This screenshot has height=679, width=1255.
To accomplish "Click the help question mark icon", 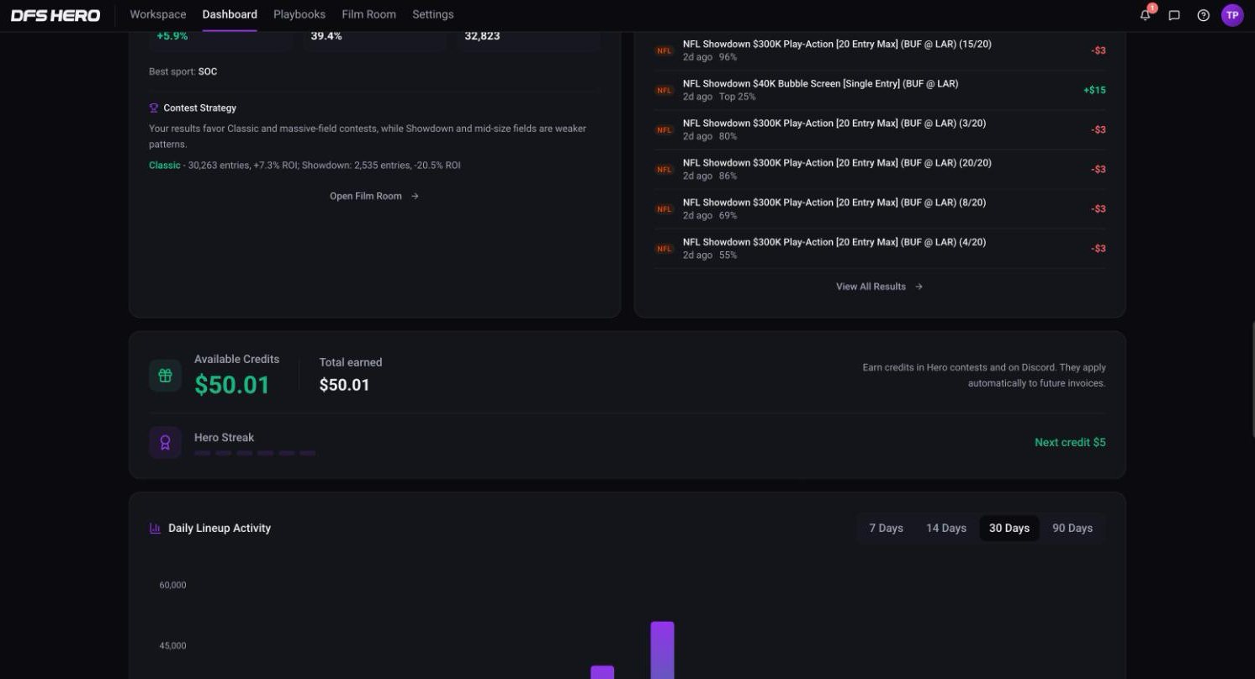I will [1203, 15].
